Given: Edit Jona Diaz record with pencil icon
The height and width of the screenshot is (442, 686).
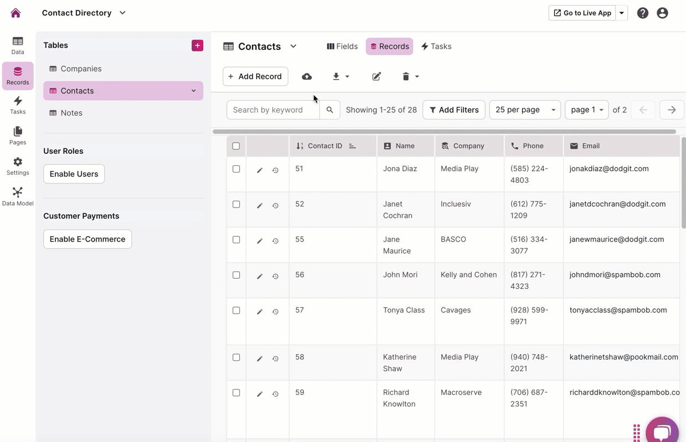Looking at the screenshot, I should tap(260, 170).
